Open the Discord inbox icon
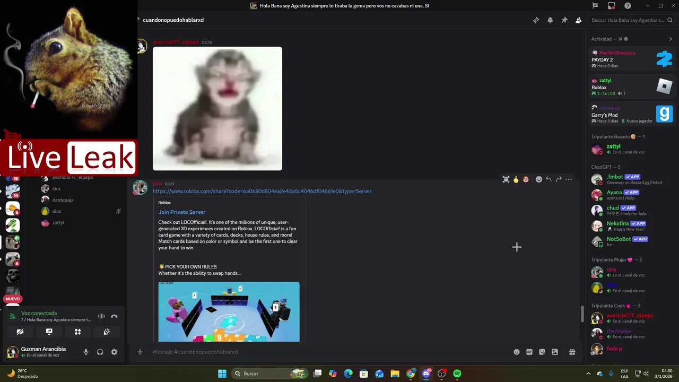This screenshot has width=679, height=382. click(x=612, y=6)
